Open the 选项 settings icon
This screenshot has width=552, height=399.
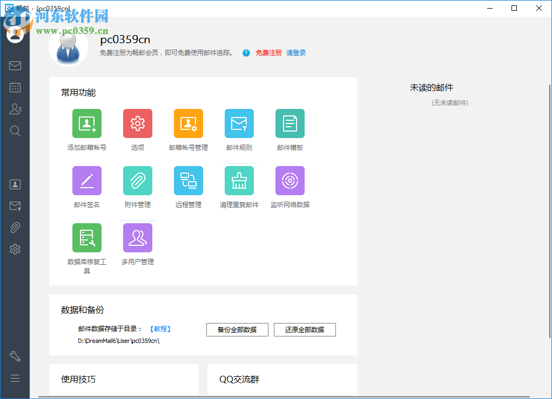click(x=137, y=123)
